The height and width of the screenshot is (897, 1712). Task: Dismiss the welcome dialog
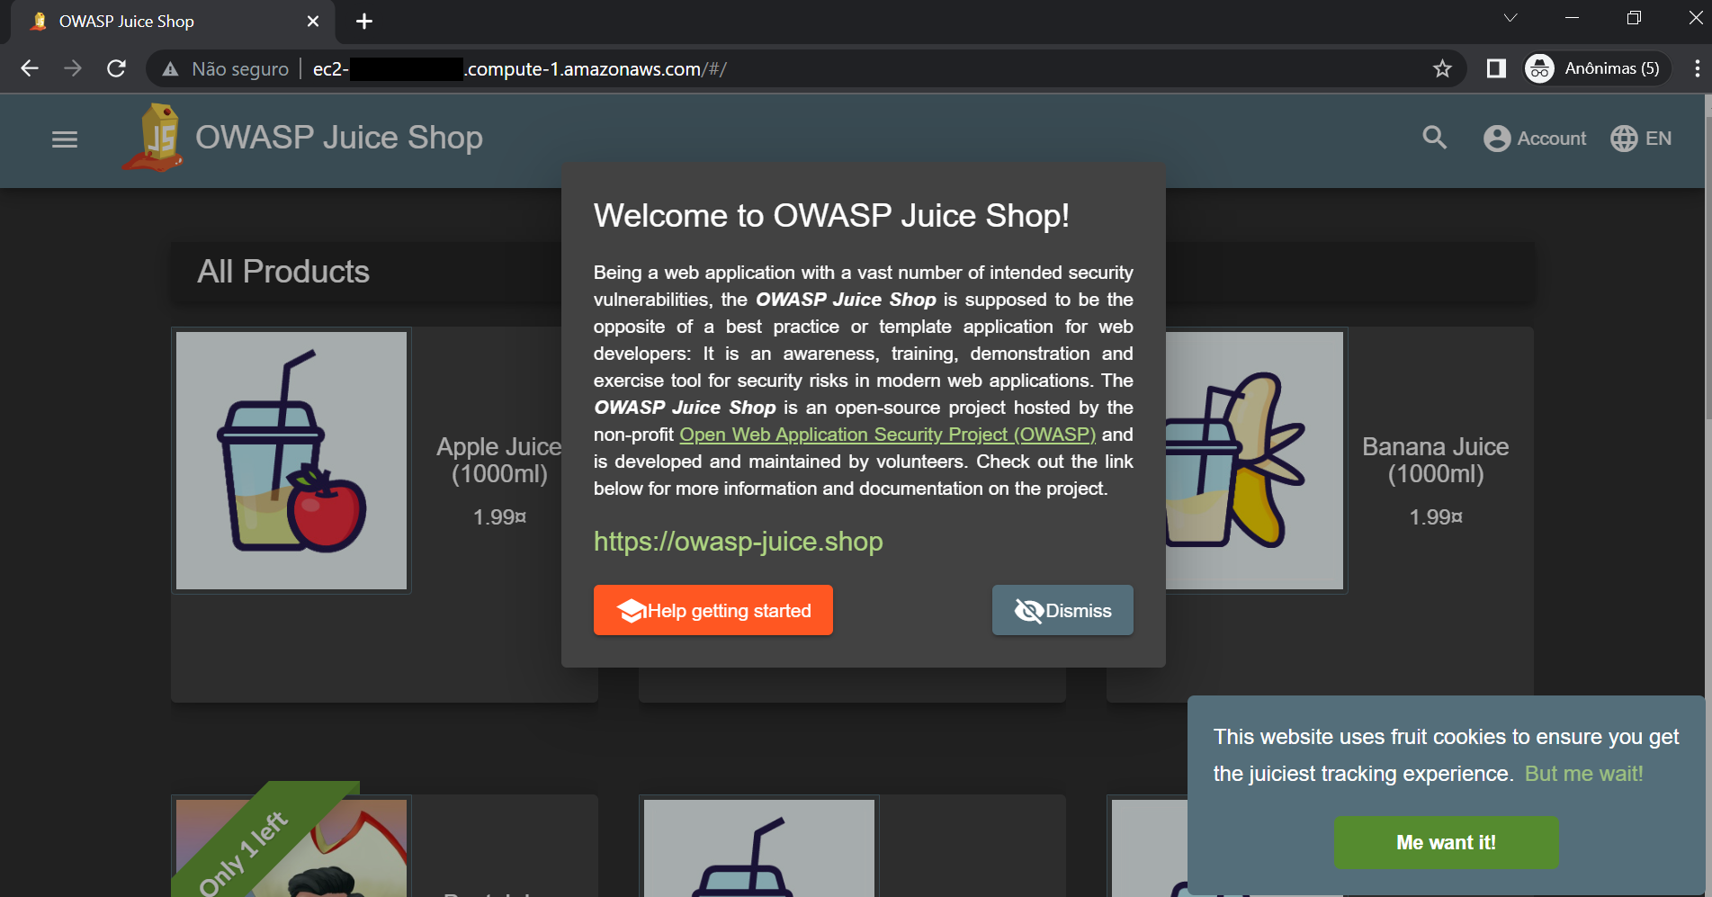click(x=1062, y=610)
